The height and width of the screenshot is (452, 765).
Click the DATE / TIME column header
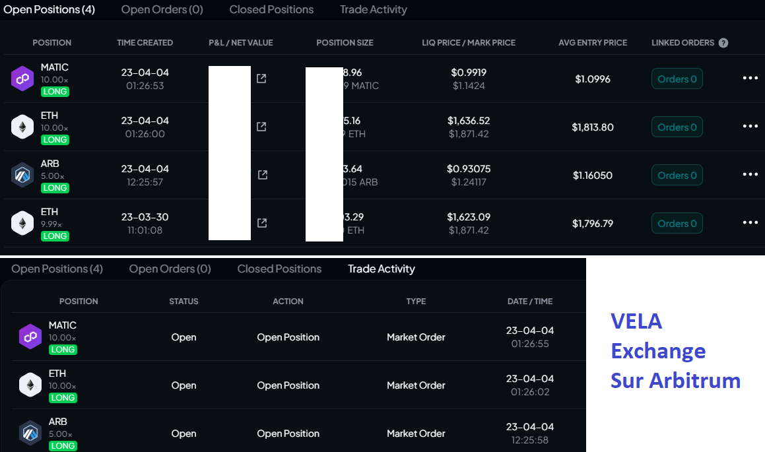tap(530, 302)
